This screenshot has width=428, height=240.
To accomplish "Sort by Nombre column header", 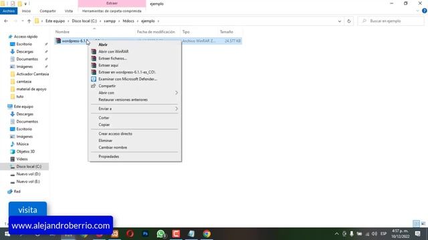I will (x=62, y=32).
